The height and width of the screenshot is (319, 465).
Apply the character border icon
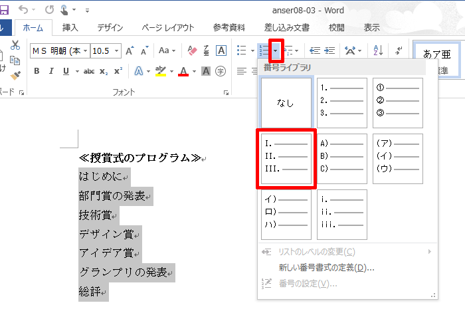pyautogui.click(x=221, y=51)
